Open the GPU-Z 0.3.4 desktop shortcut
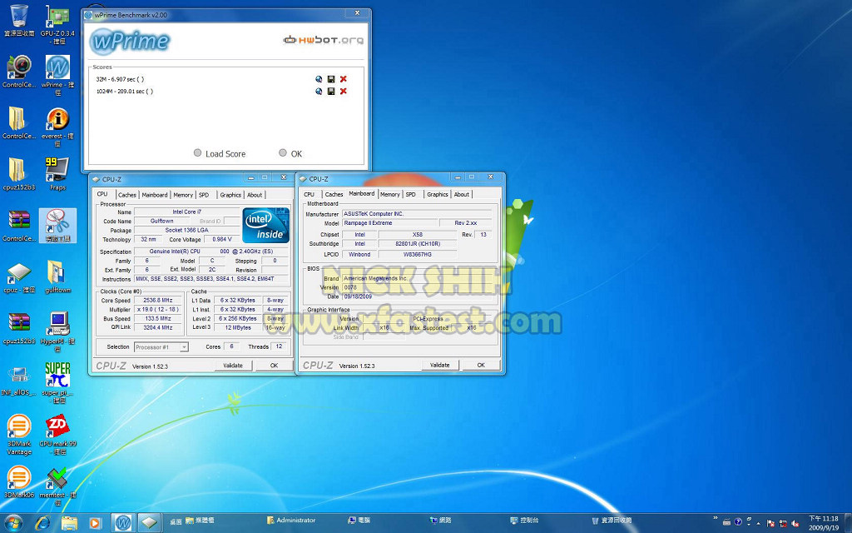852x533 pixels. [x=57, y=22]
